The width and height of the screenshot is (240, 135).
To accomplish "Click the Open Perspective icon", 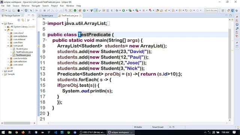I will (223, 10).
